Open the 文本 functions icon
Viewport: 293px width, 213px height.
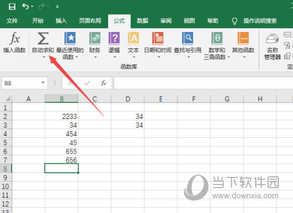tap(134, 38)
